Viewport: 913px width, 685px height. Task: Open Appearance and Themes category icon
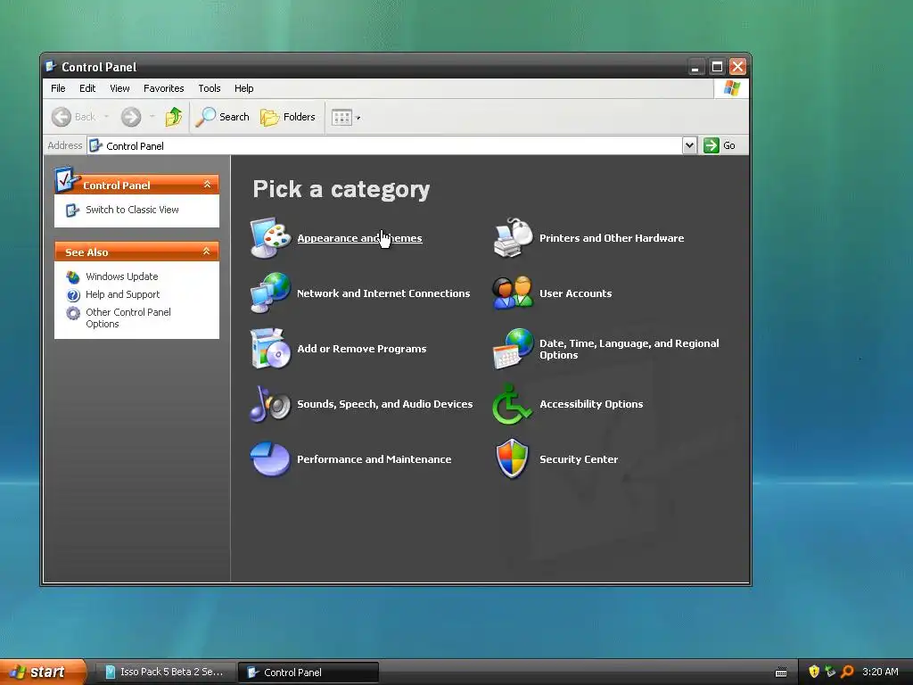[270, 237]
